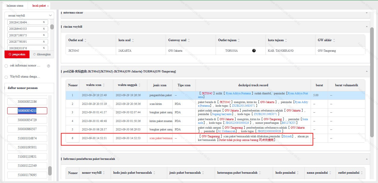The image size is (378, 183).
Task: Sort by GW akhir column
Action: click(x=334, y=40)
